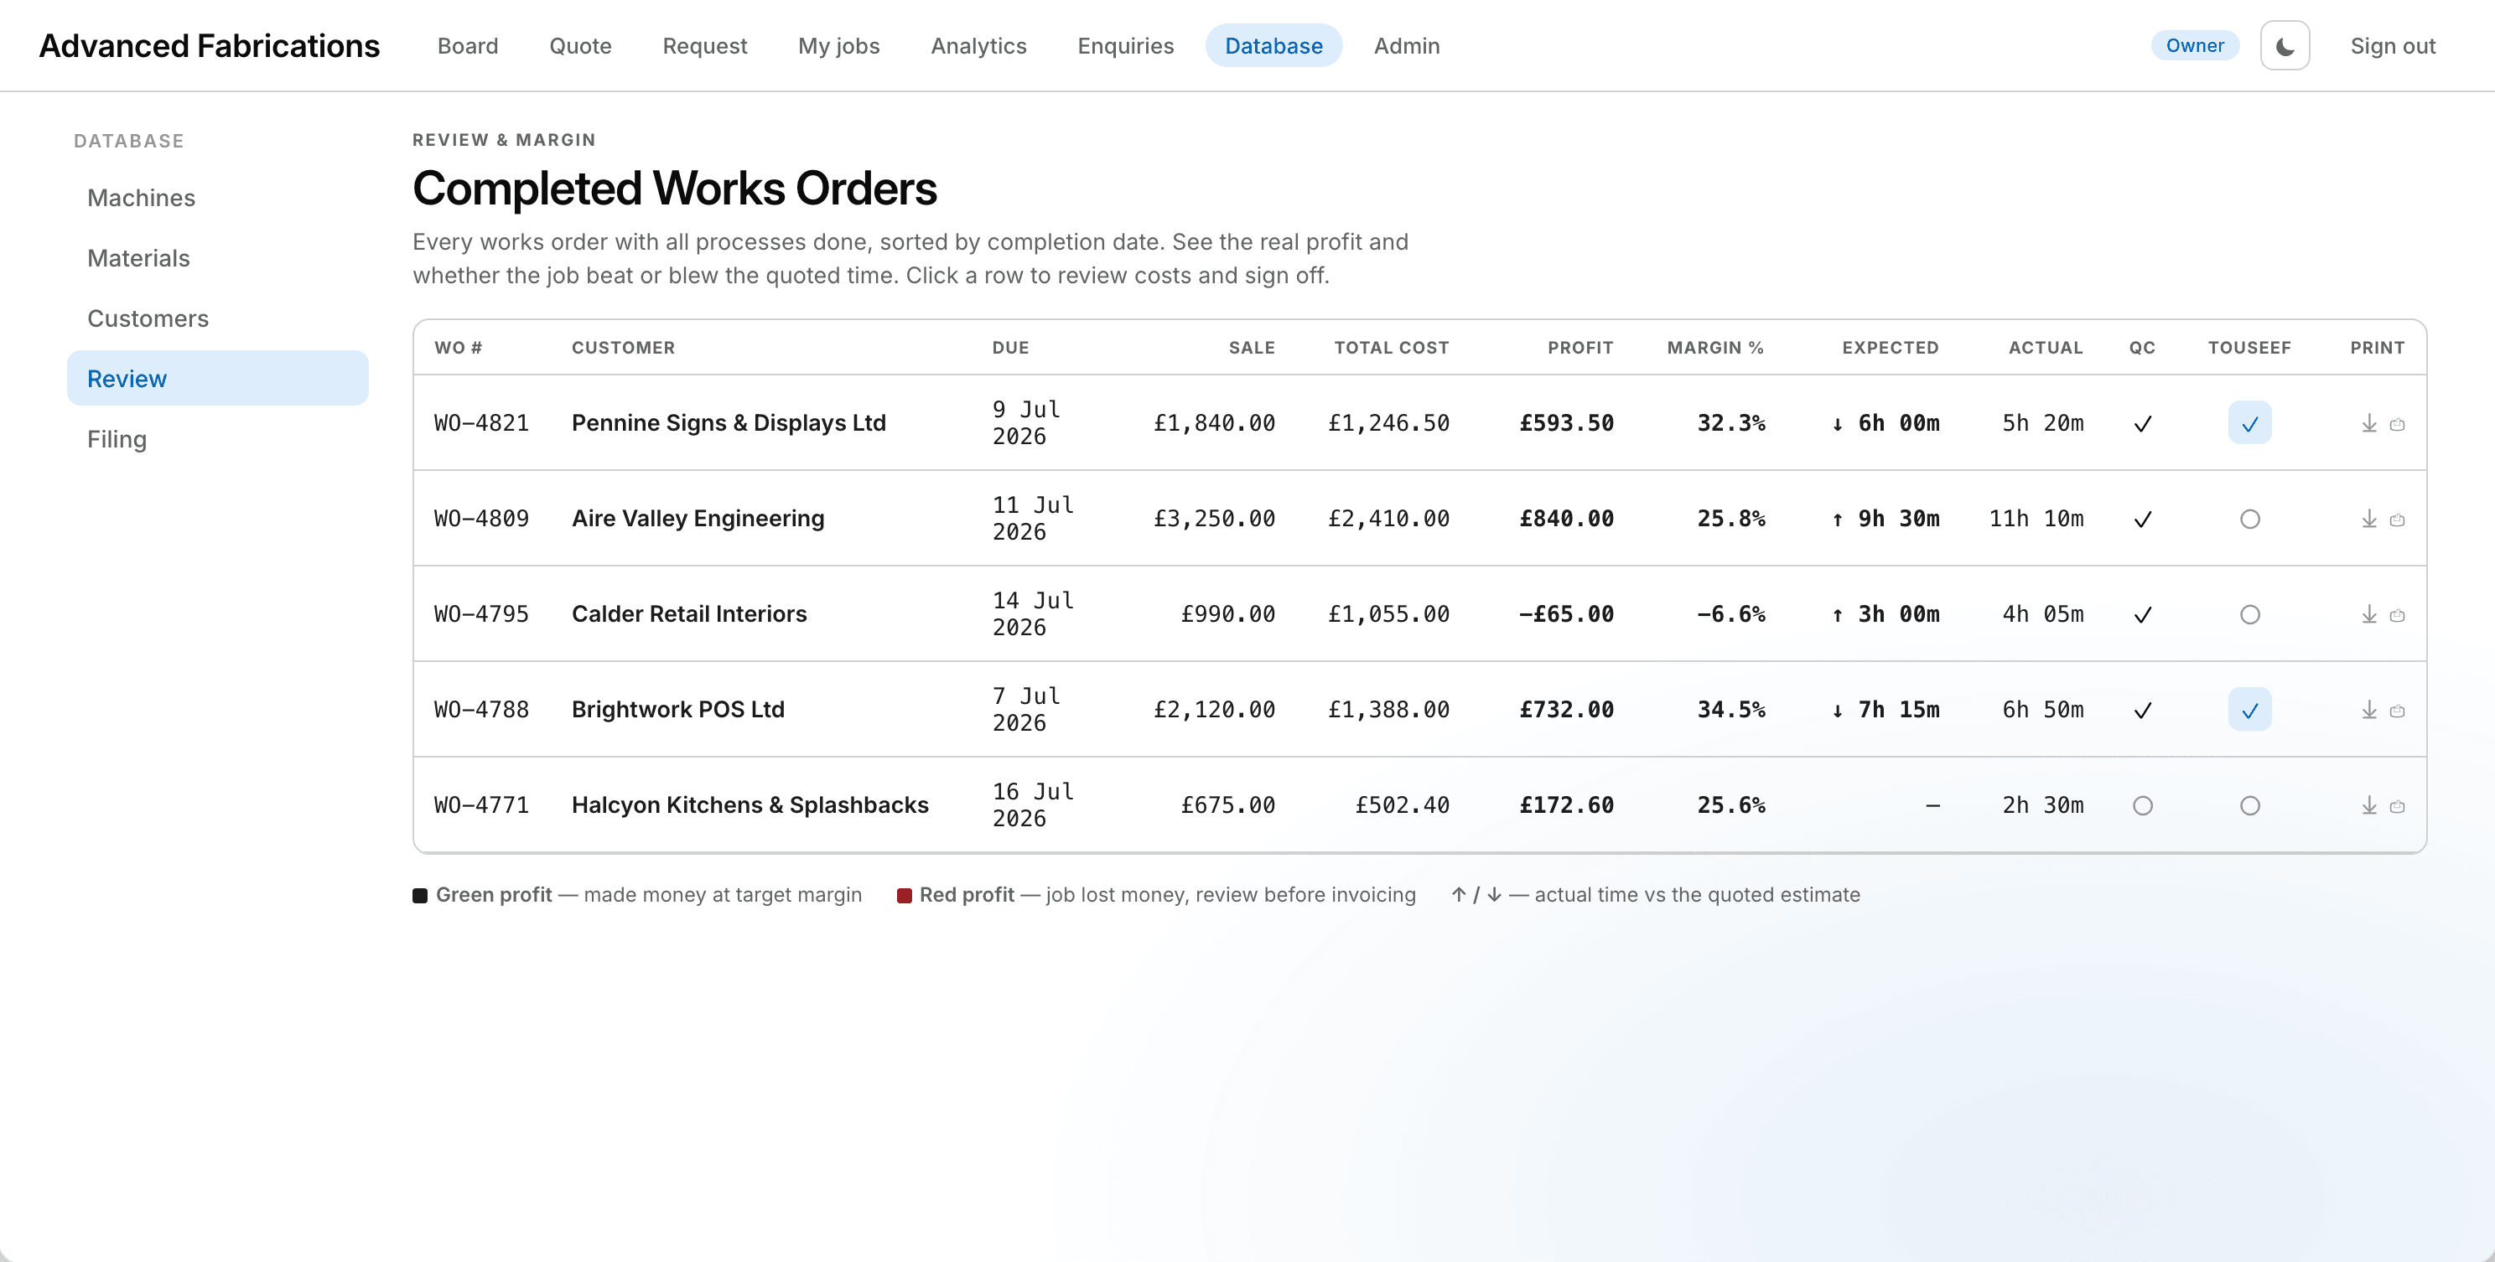The image size is (2495, 1262).
Task: Open the Request tab
Action: click(704, 45)
